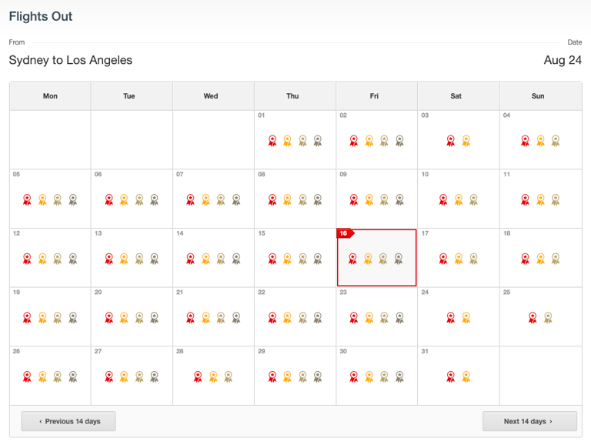Click the tan award ribbon on day 04
Image resolution: width=591 pixels, height=445 pixels.
(556, 141)
